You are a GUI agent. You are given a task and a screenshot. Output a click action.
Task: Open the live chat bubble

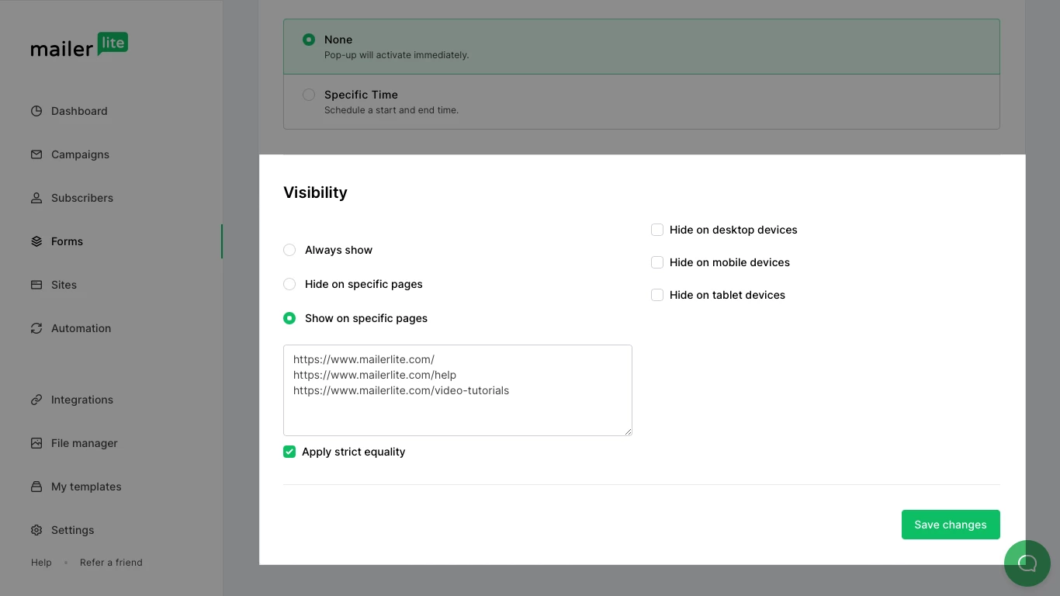pos(1027,563)
